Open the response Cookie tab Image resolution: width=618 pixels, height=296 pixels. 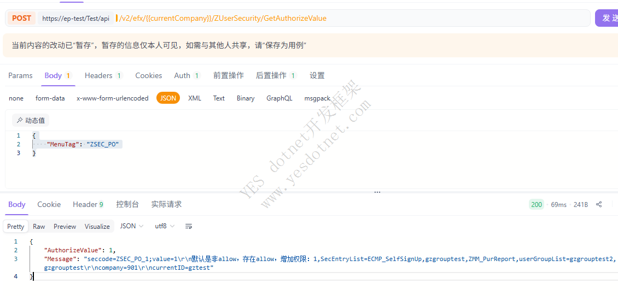pyautogui.click(x=49, y=204)
